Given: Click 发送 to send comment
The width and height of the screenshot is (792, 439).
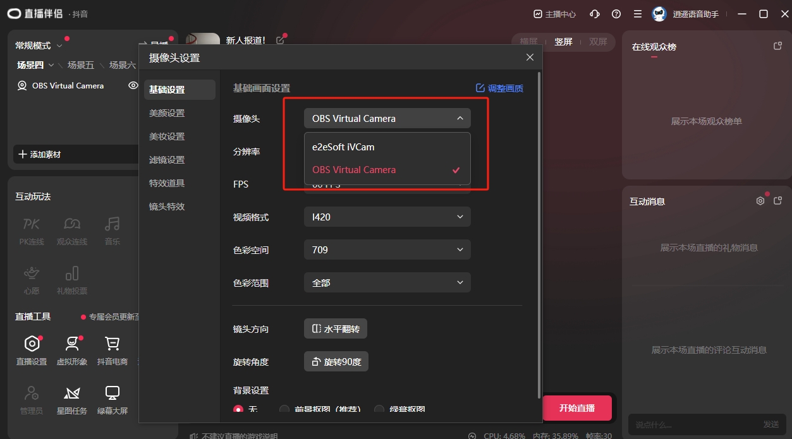Looking at the screenshot, I should click(x=771, y=424).
